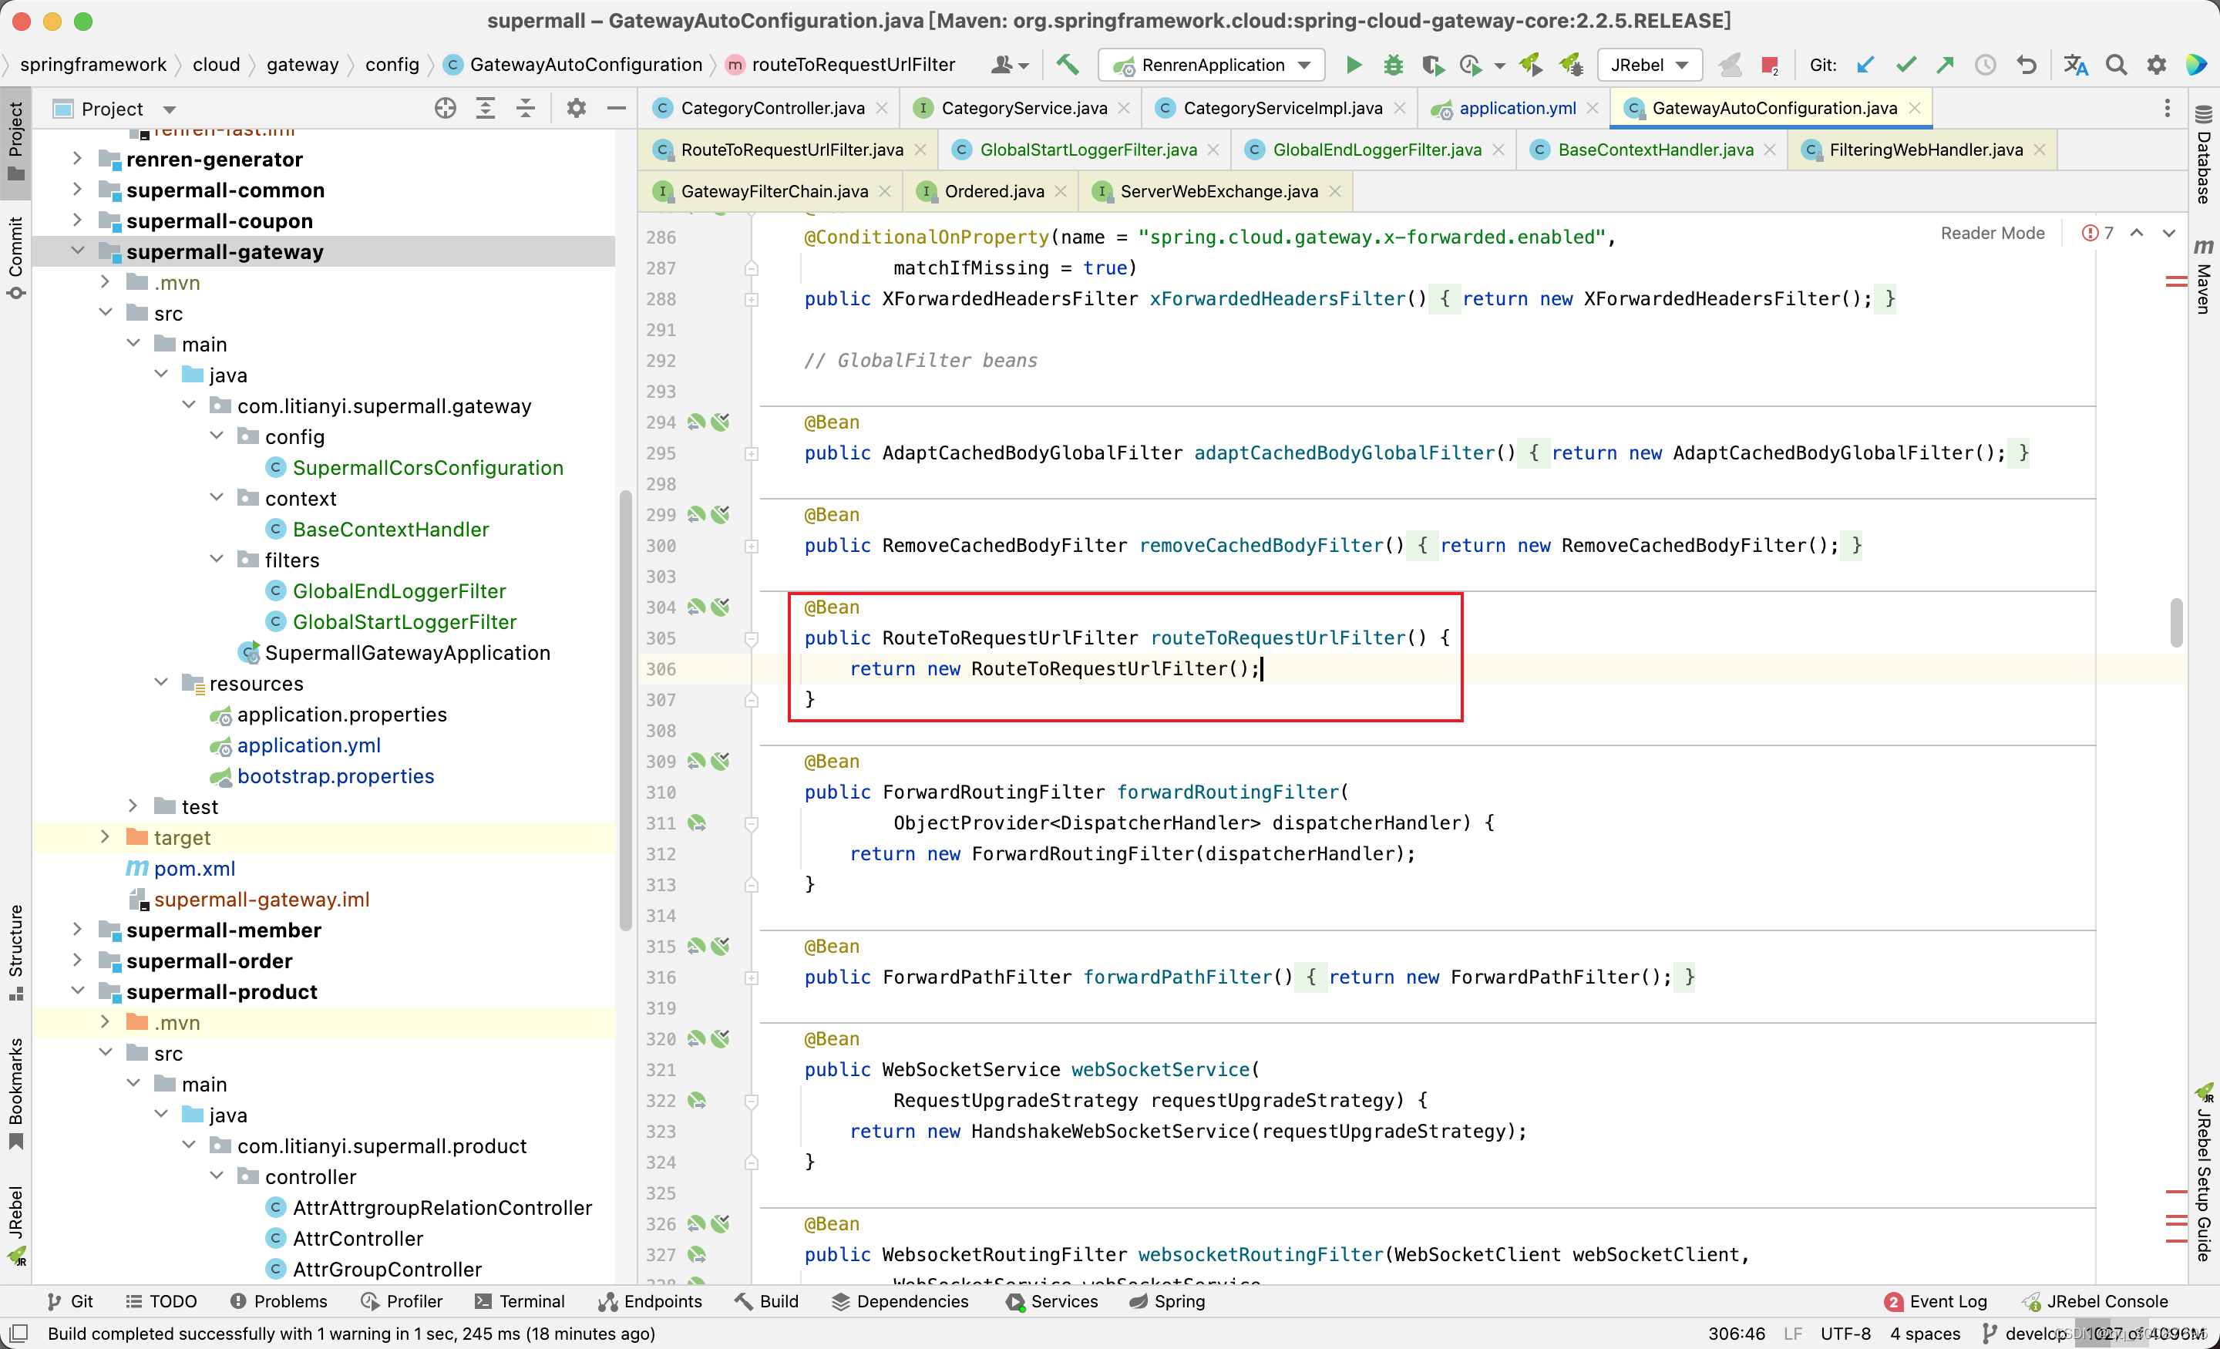Open Services tool window
The width and height of the screenshot is (2220, 1349).
1052,1300
